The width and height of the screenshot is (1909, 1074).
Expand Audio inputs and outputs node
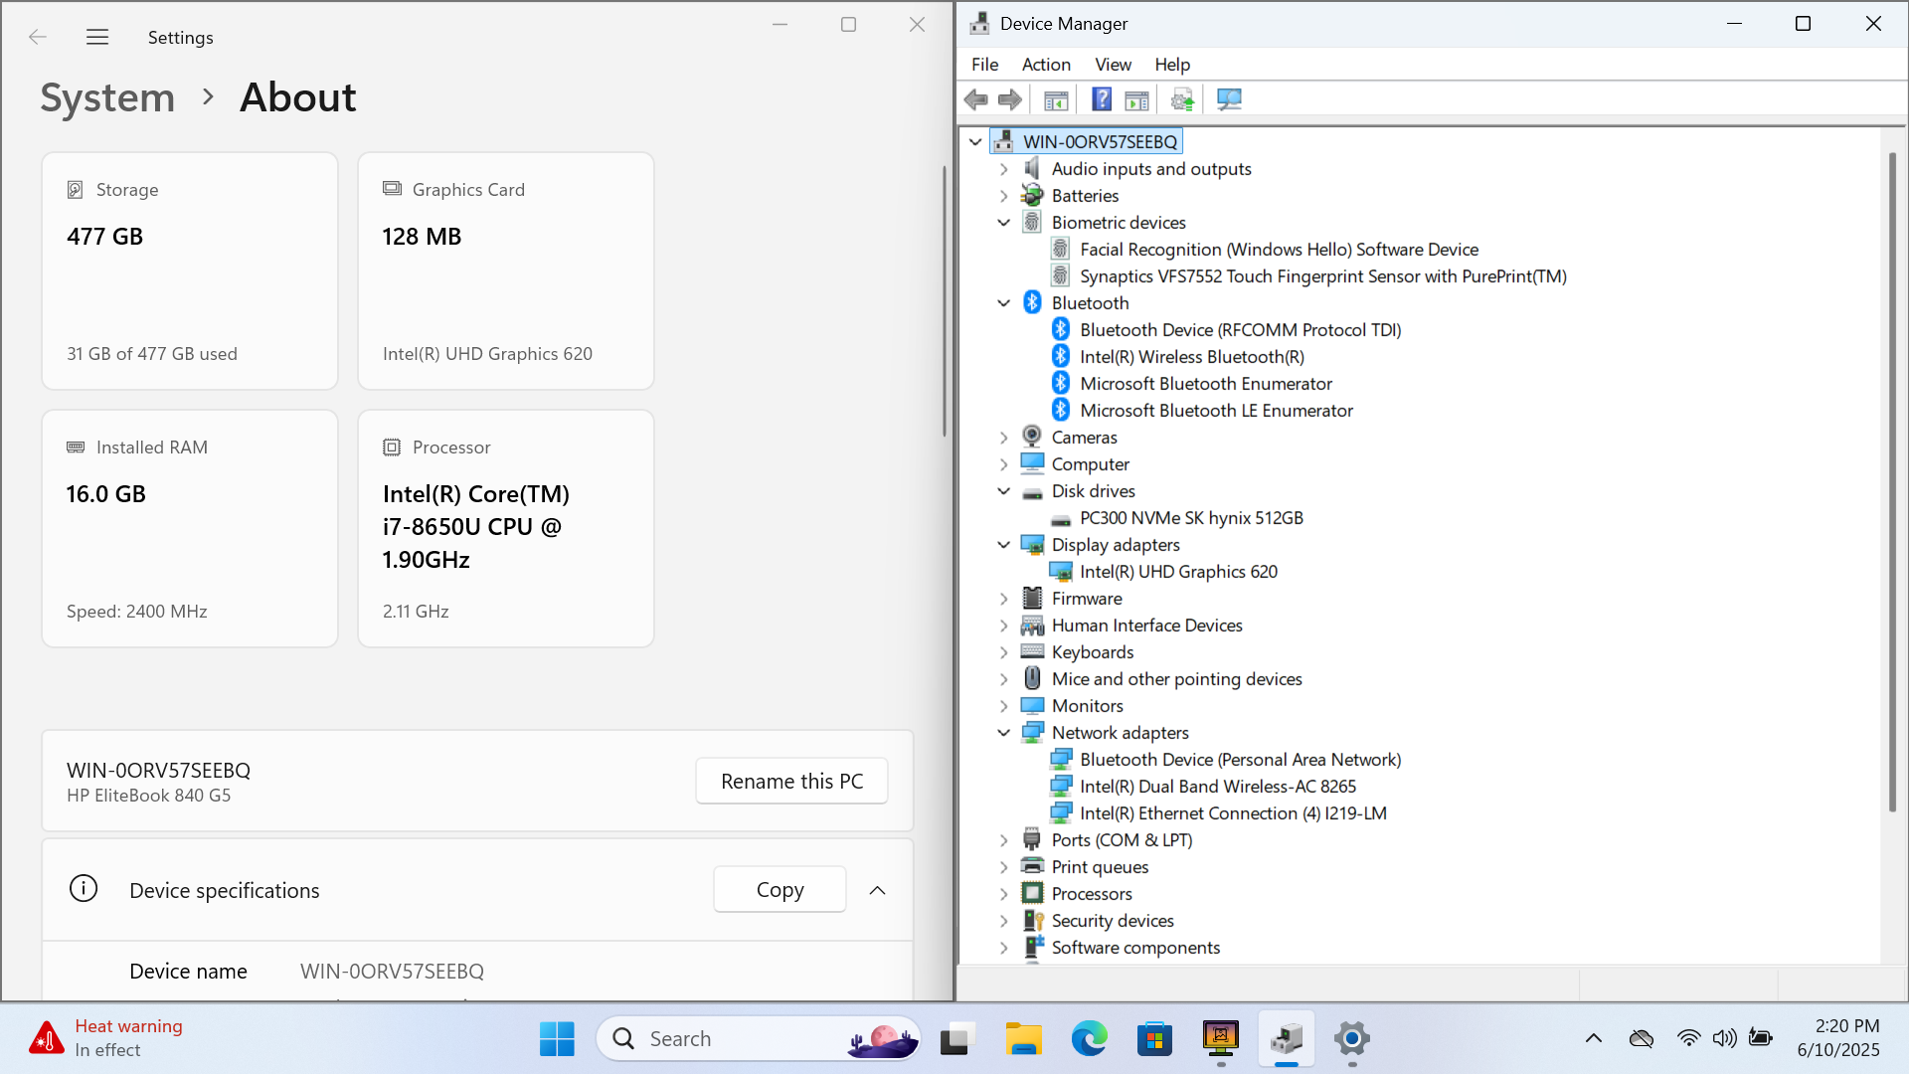[x=1004, y=169]
